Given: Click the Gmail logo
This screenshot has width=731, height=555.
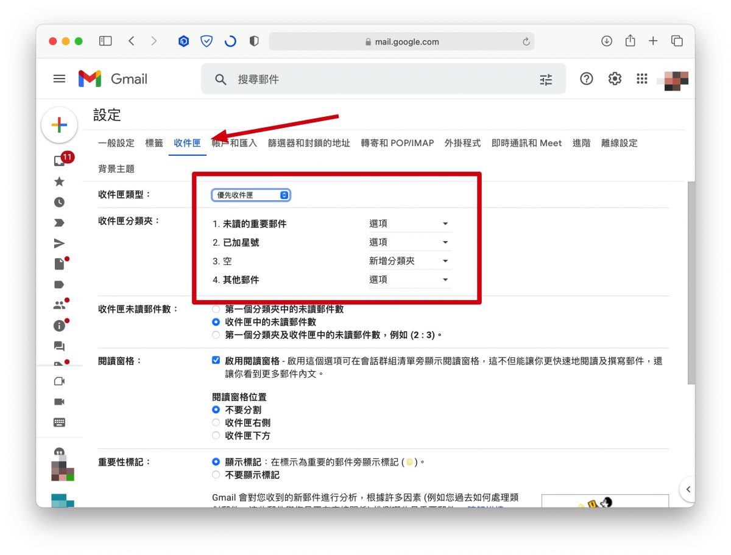Looking at the screenshot, I should tap(113, 79).
